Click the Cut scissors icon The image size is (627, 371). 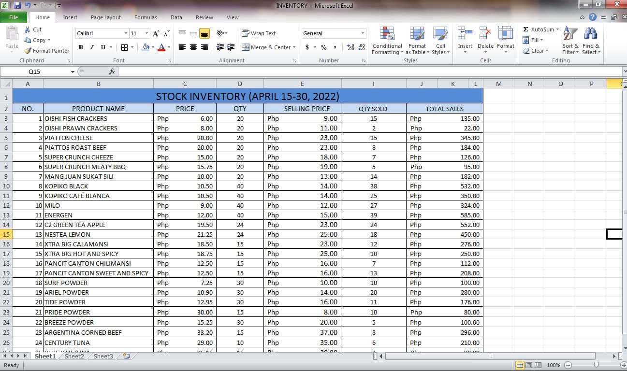click(28, 29)
